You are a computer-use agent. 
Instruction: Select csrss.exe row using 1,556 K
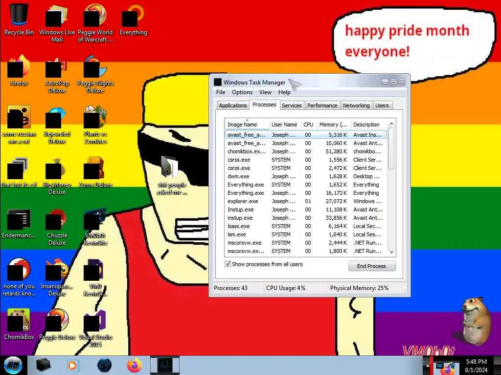click(306, 160)
